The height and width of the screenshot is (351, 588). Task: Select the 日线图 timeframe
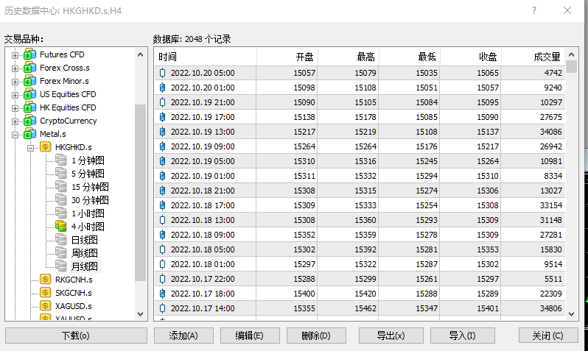coord(84,240)
